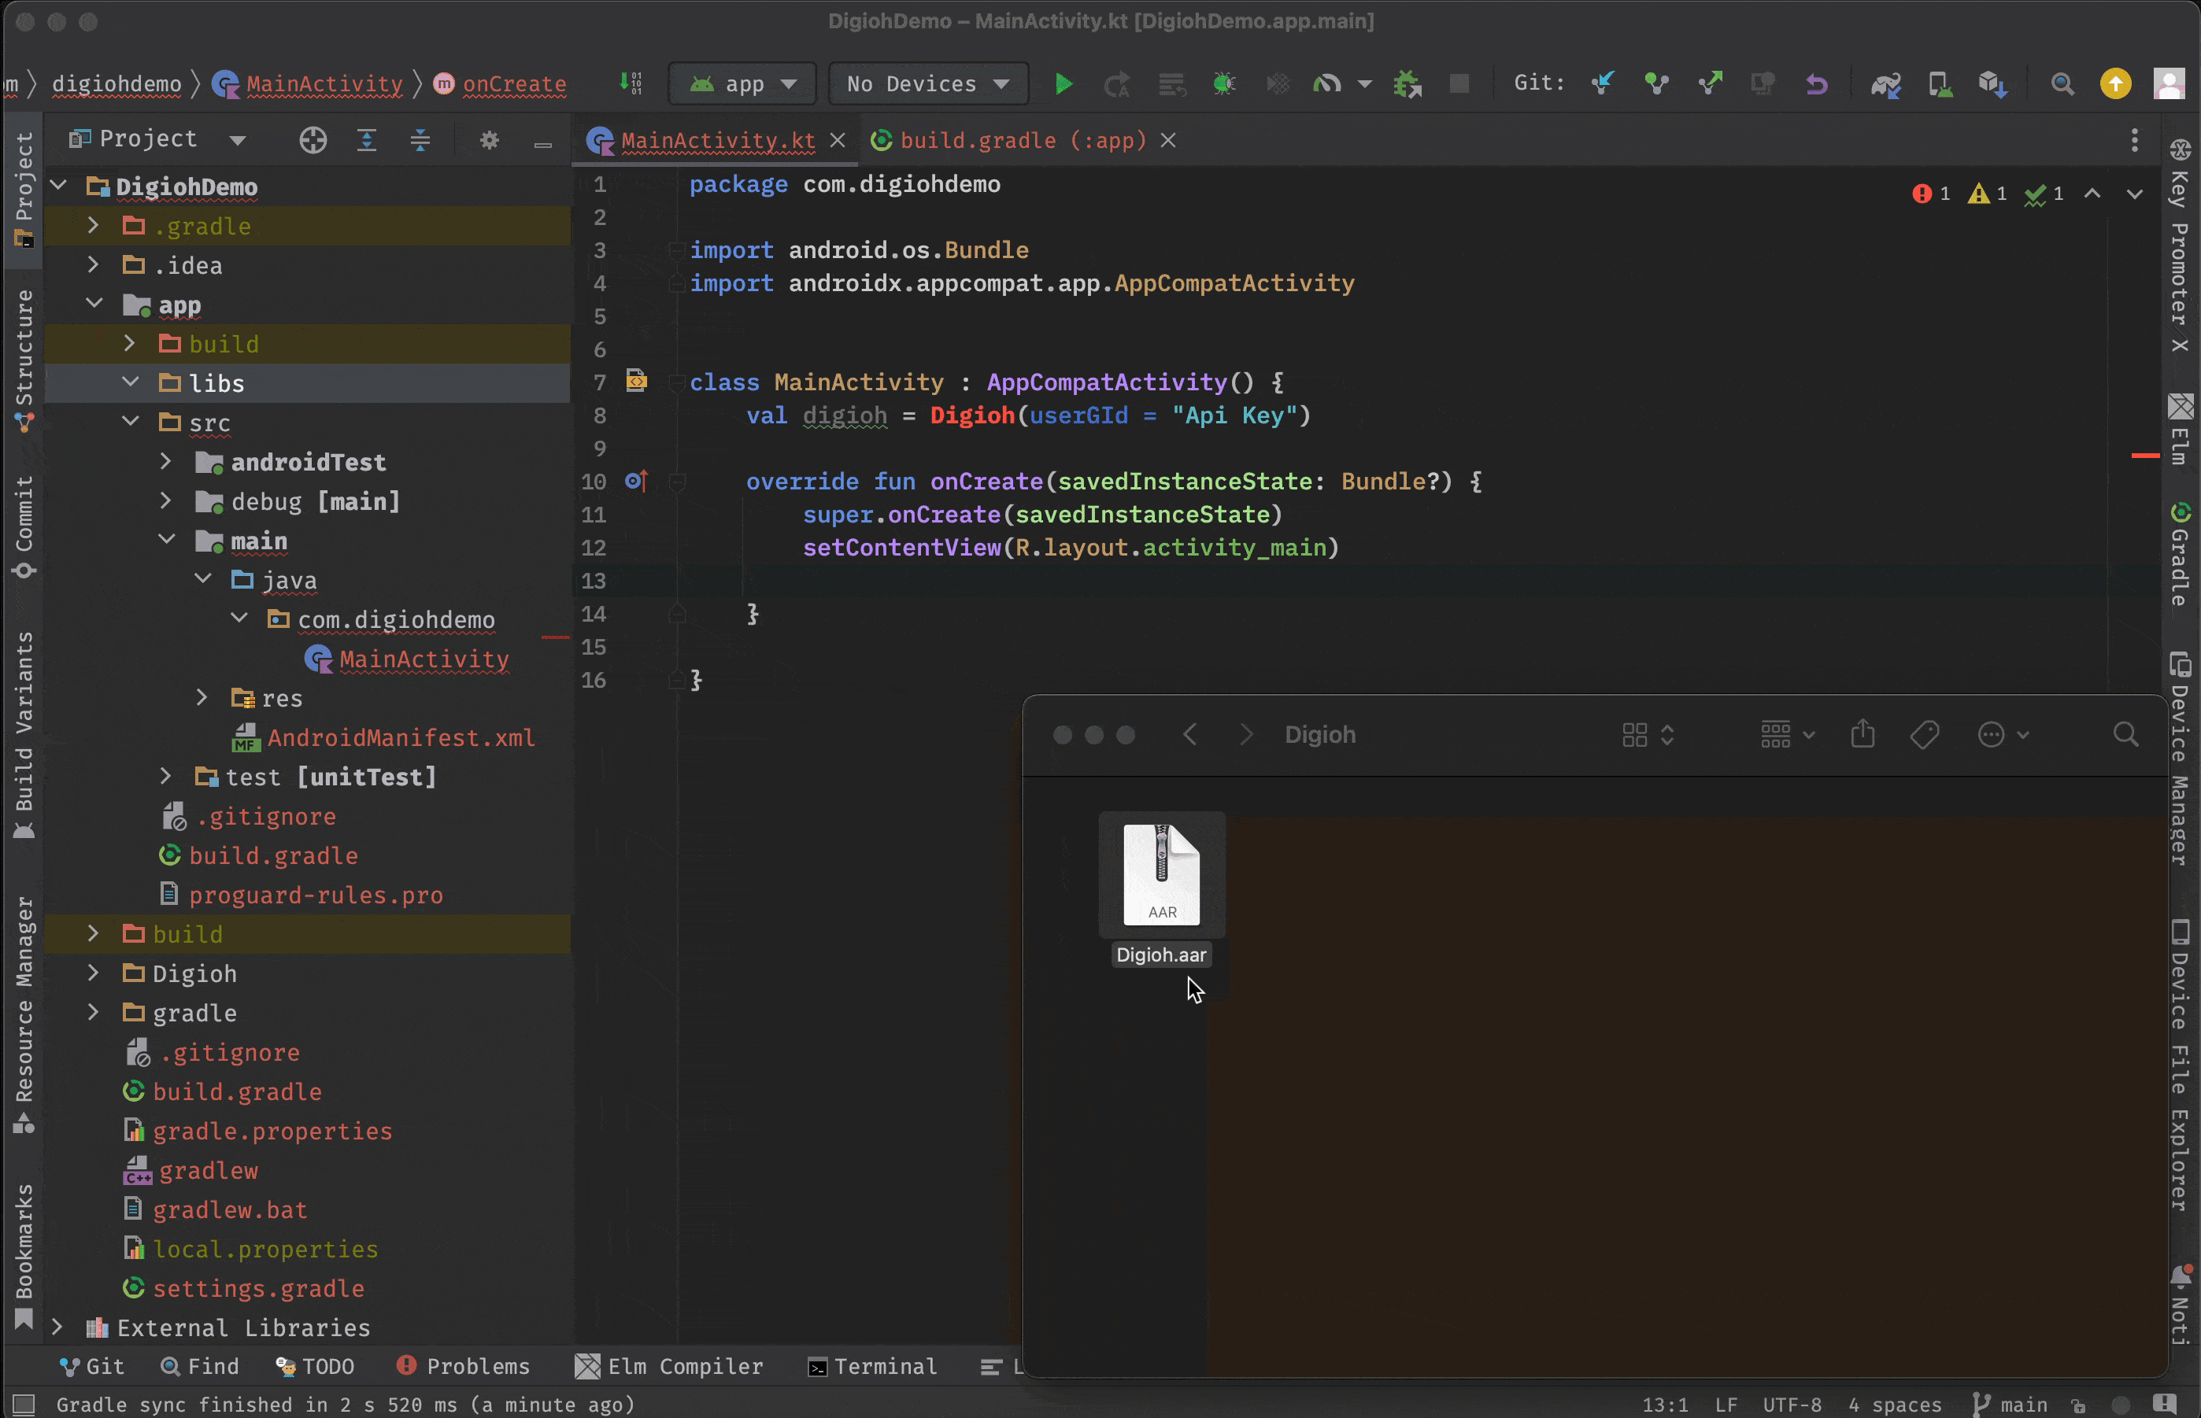This screenshot has height=1418, width=2201.
Task: Switch to build.gradle (:app) tab
Action: coord(1023,140)
